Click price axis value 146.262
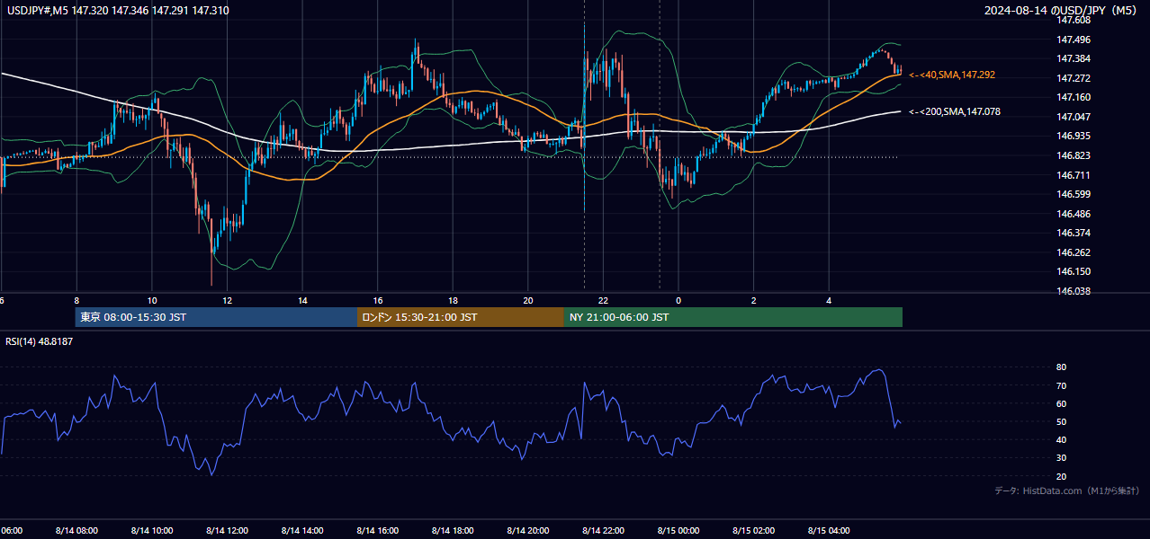Viewport: 1150px width, 539px height. pyautogui.click(x=1074, y=252)
